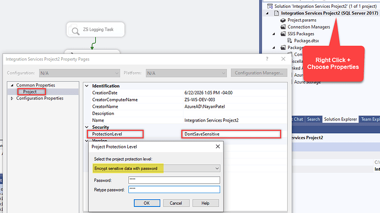
Task: Select the Solution 'Integration Services Project2' row
Action: pyautogui.click(x=325, y=6)
